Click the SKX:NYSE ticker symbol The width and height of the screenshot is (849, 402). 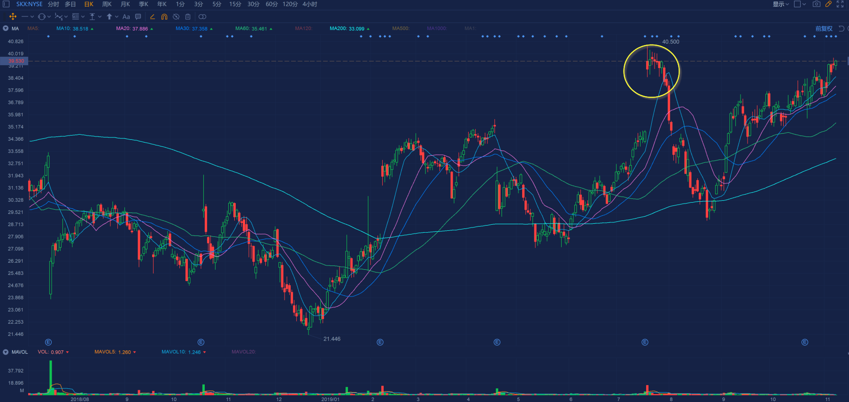pos(29,4)
